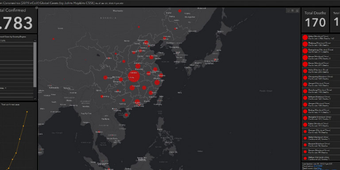Image resolution: width=340 pixels, height=170 pixels.
Task: Open the legend list icon on map
Action: (x=293, y=11)
